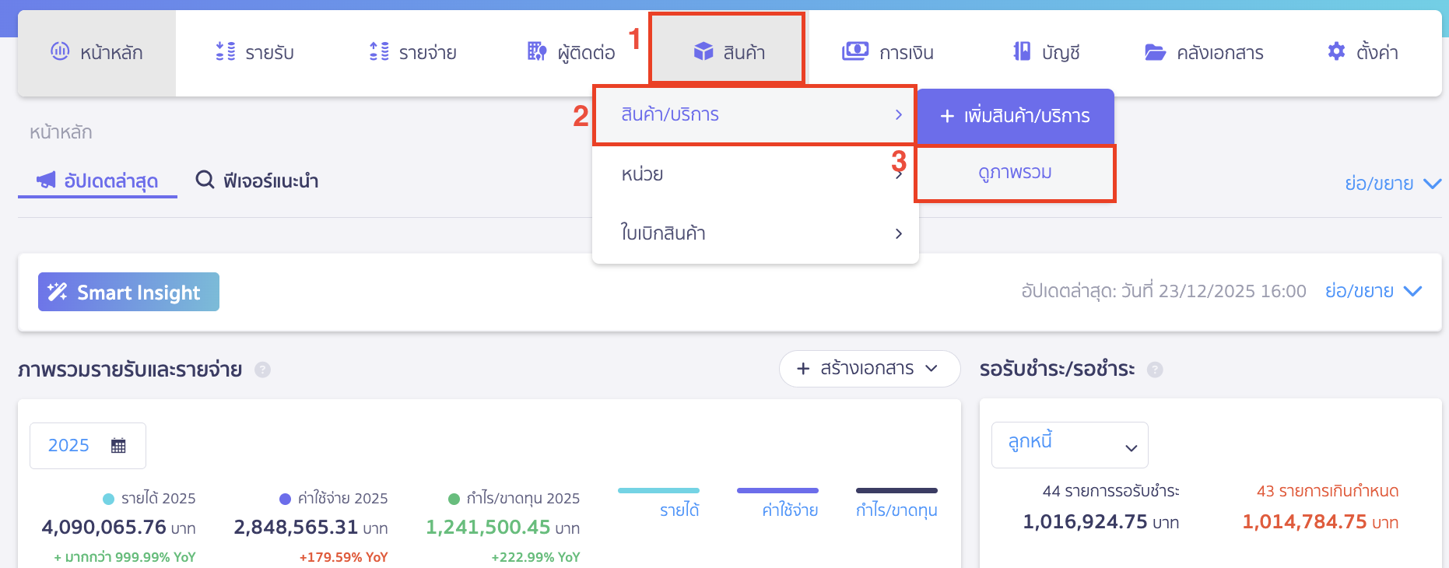Open การเงิน using the money icon

(854, 51)
